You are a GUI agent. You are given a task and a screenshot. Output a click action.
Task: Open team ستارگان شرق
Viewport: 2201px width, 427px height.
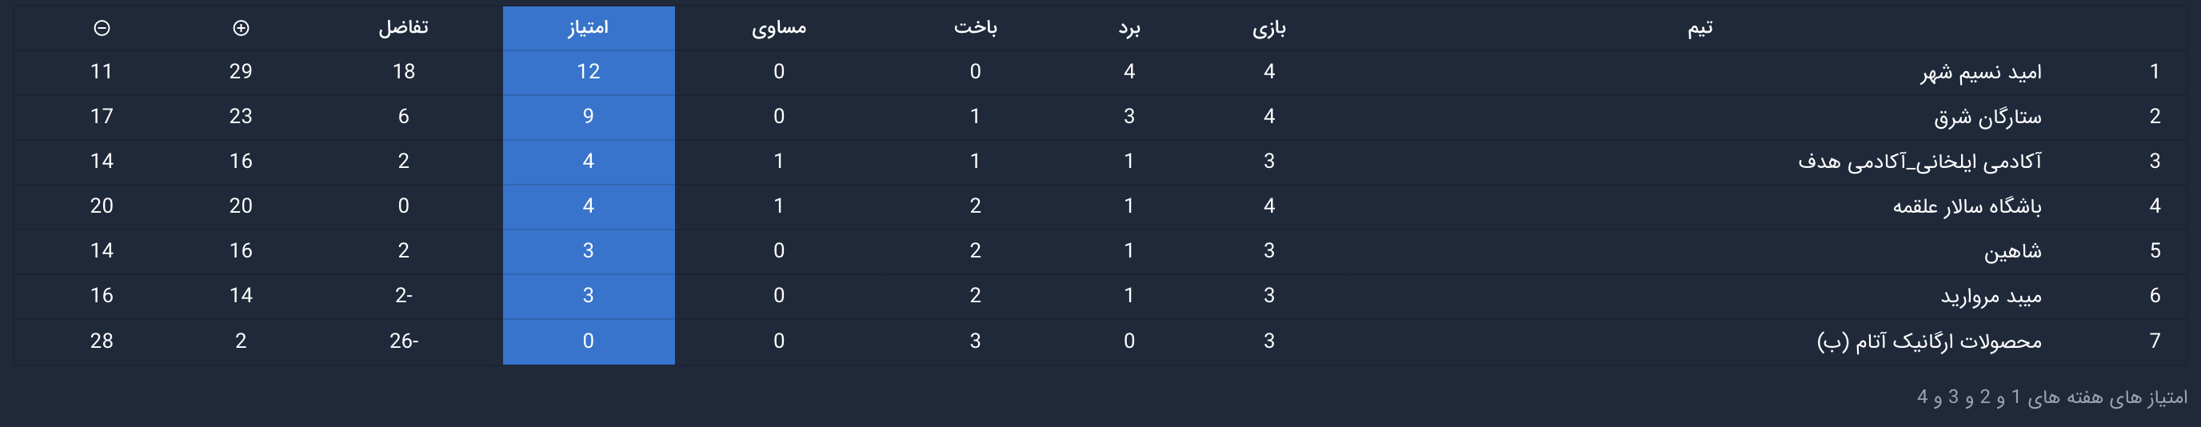pos(1987,117)
